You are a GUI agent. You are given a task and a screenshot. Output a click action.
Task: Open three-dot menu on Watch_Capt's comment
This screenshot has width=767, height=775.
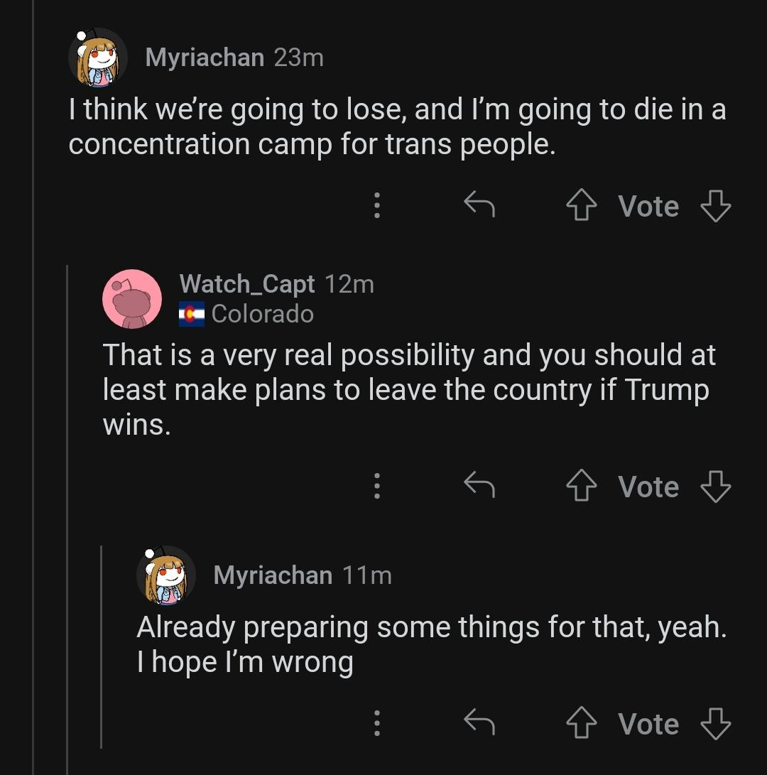coord(377,487)
